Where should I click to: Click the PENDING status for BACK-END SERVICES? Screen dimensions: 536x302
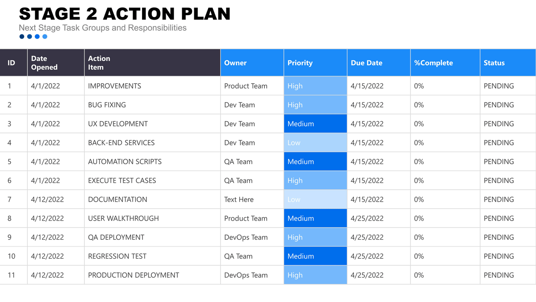(x=499, y=143)
